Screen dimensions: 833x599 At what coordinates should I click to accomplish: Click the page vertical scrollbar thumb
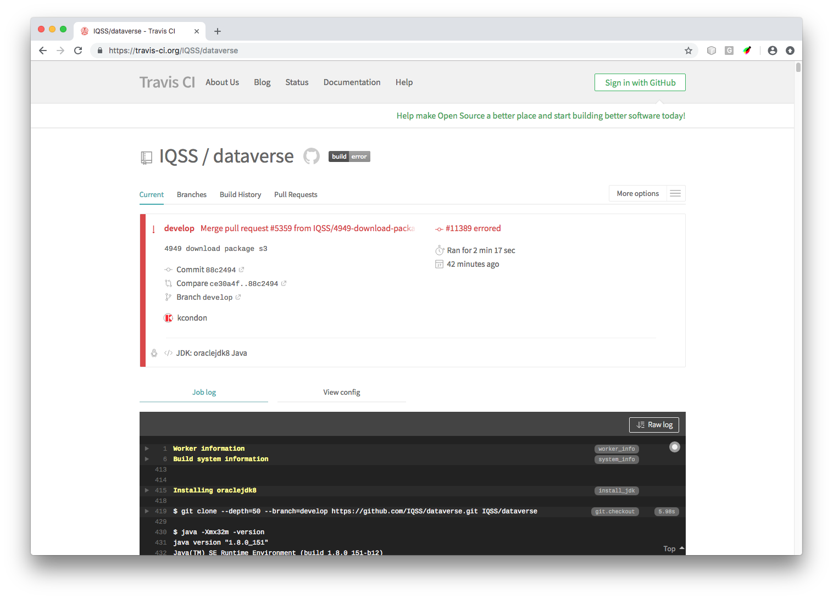[798, 67]
